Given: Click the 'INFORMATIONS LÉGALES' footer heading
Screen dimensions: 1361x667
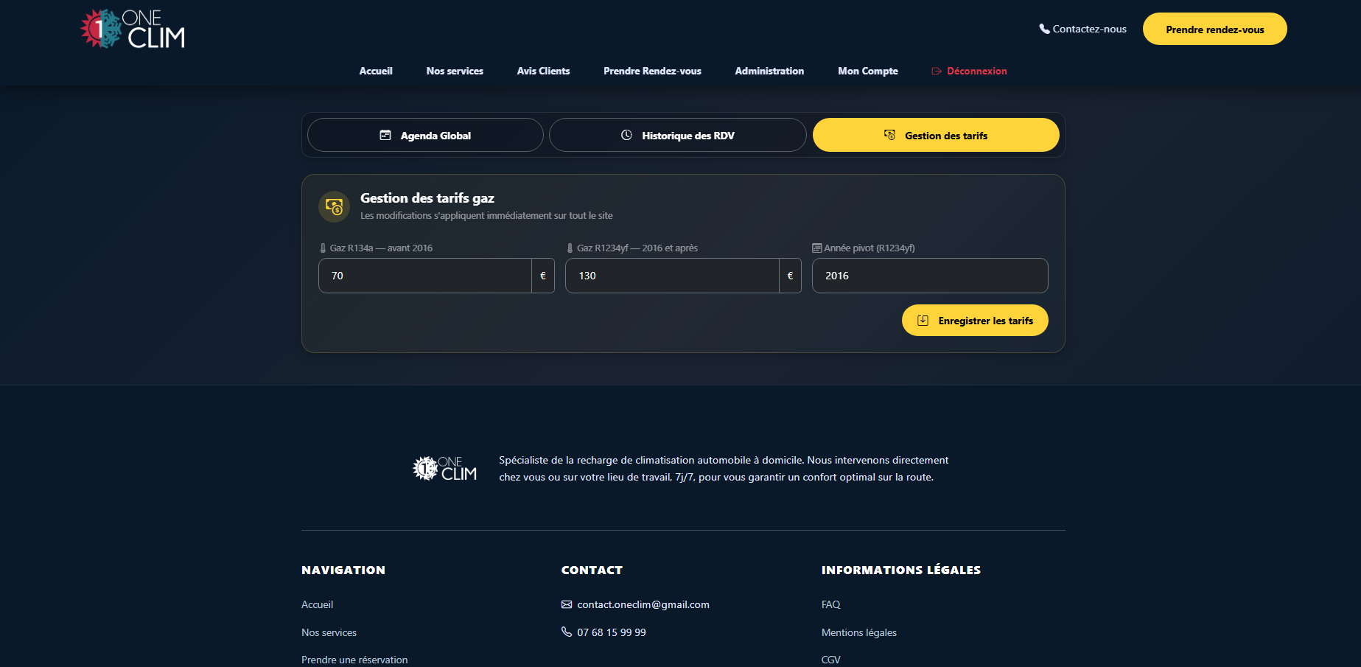Looking at the screenshot, I should 901,570.
